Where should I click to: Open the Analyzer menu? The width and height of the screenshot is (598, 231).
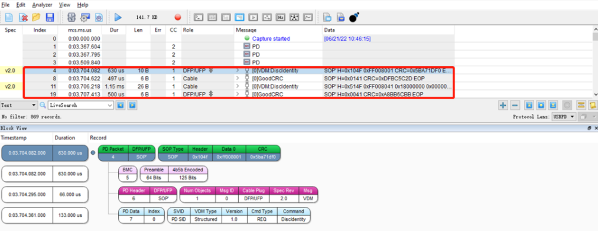pyautogui.click(x=43, y=5)
